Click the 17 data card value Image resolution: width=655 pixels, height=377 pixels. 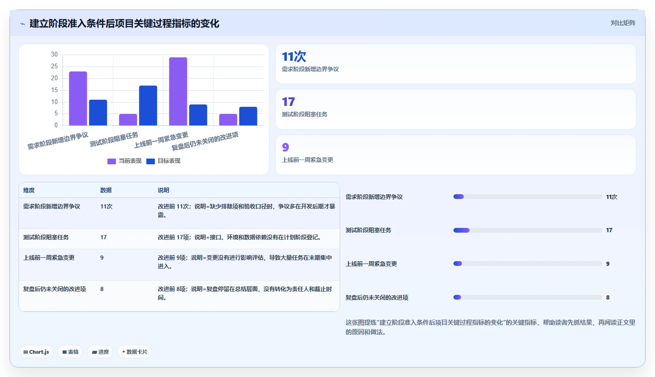click(288, 102)
